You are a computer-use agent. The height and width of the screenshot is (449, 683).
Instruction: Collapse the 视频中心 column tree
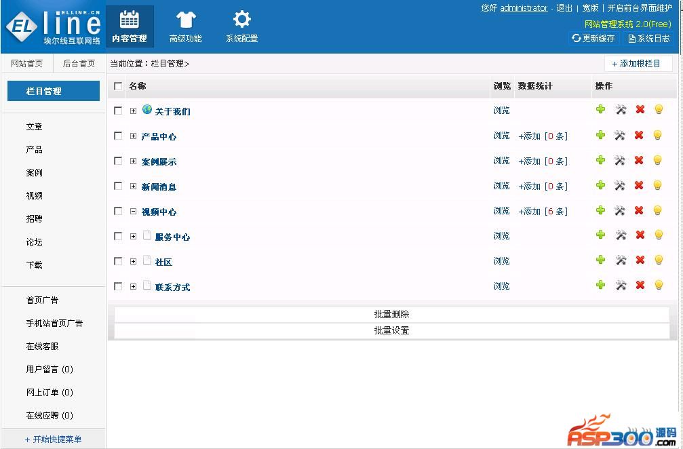pyautogui.click(x=134, y=211)
